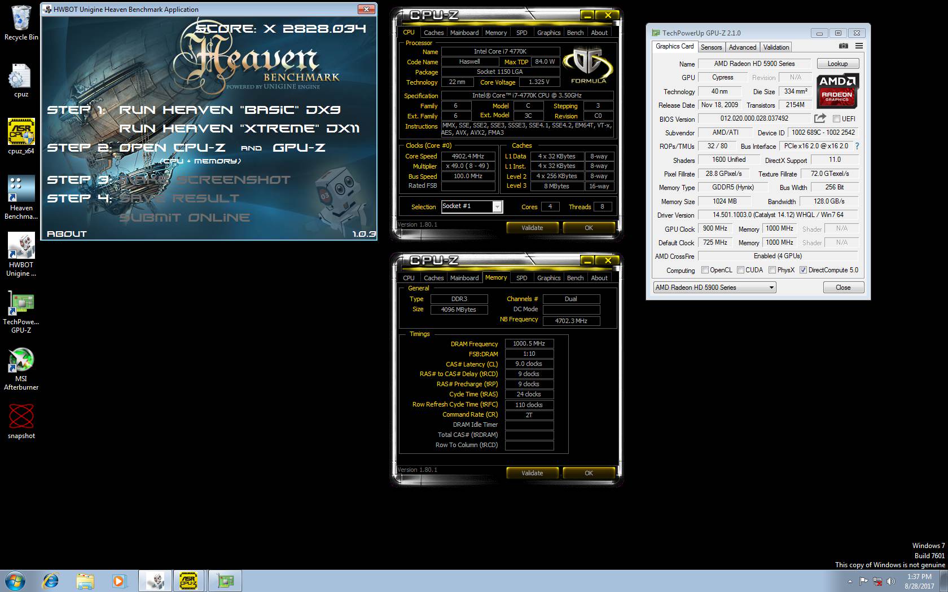Click the GPU-Z screenshot camera icon
This screenshot has height=592, width=948.
tap(843, 46)
